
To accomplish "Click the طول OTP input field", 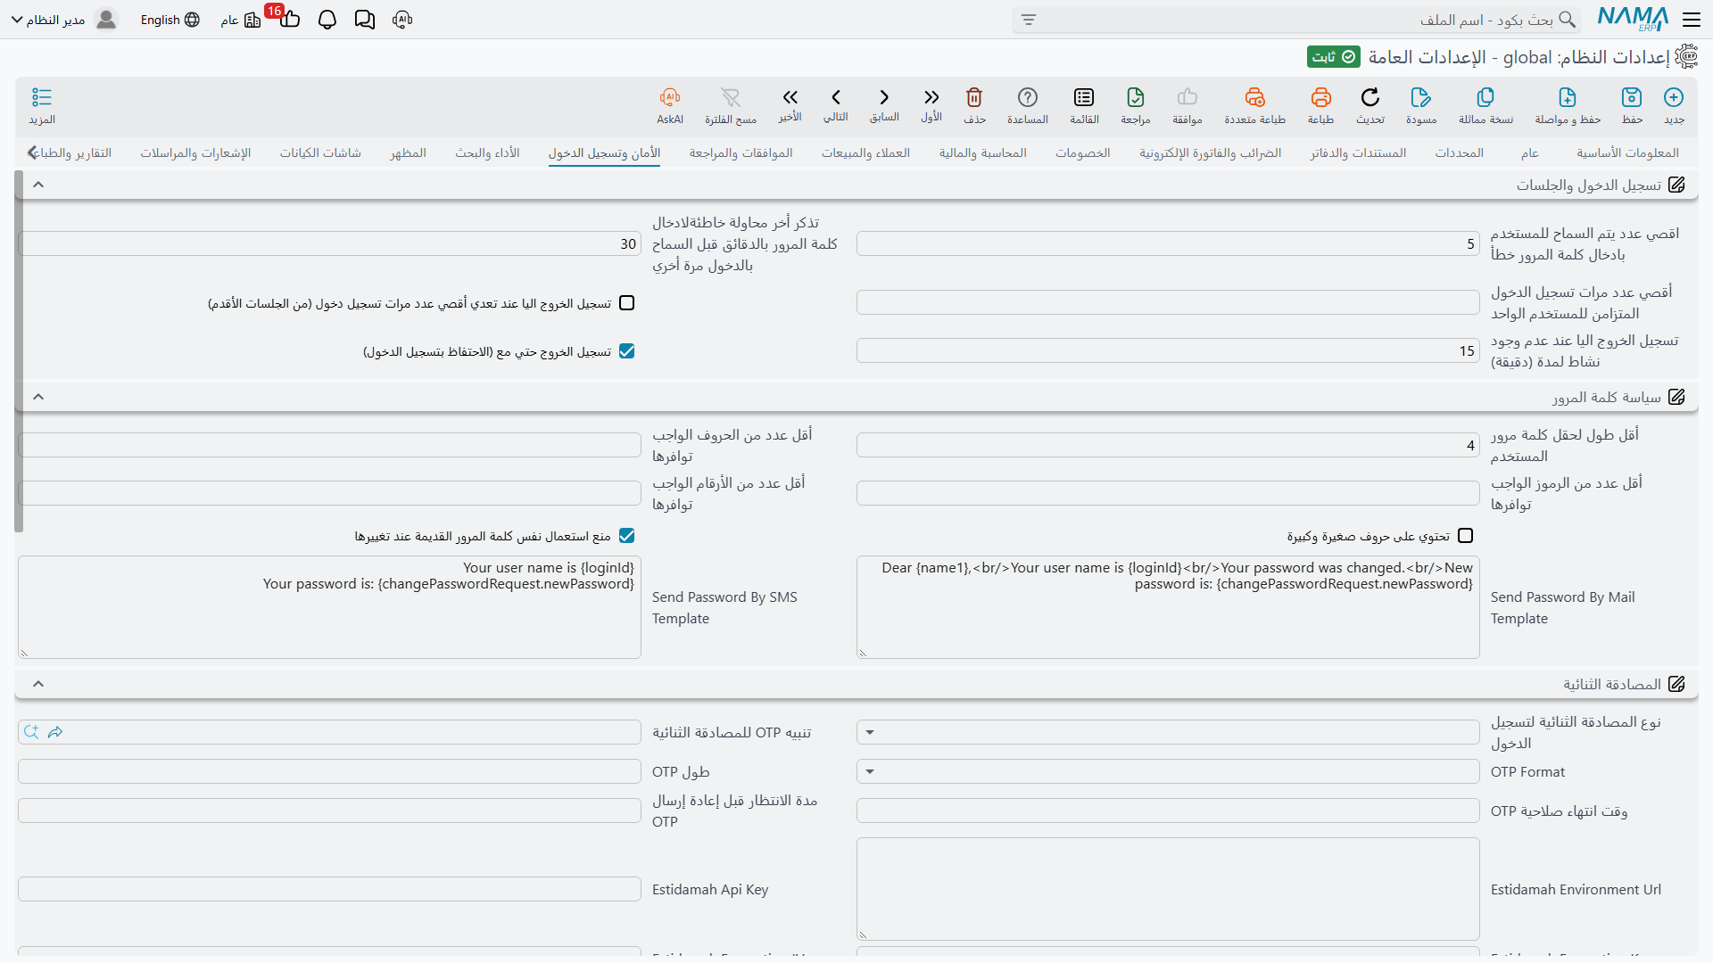I will [x=329, y=771].
